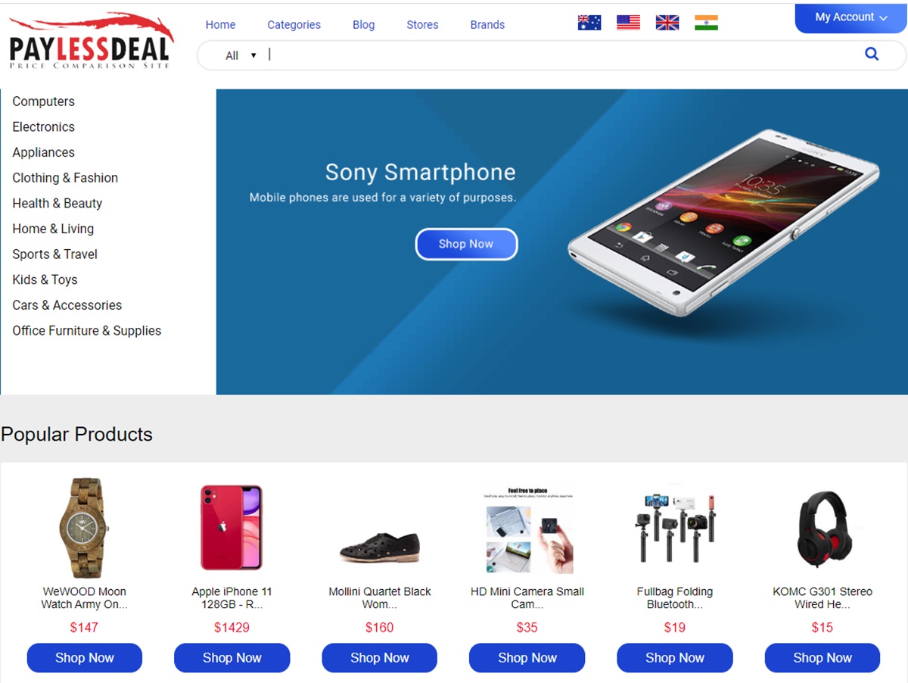Open the Stores navigation link

[x=422, y=25]
